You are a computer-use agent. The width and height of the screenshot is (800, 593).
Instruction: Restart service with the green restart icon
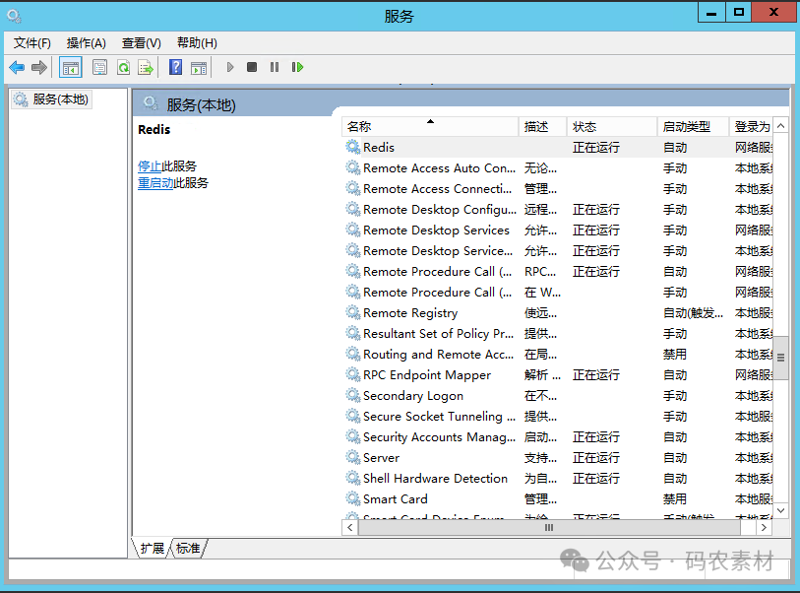click(297, 67)
